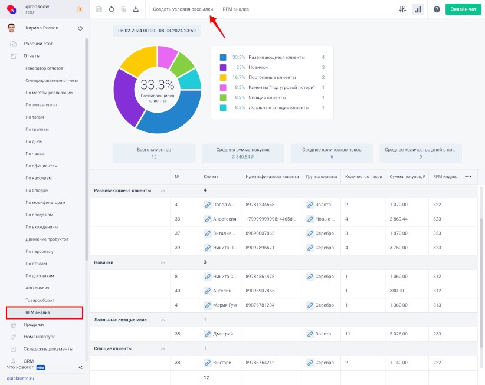Collapse the Спящие клиенты group
Viewport: 485px width, 385px height.
pyautogui.click(x=163, y=348)
